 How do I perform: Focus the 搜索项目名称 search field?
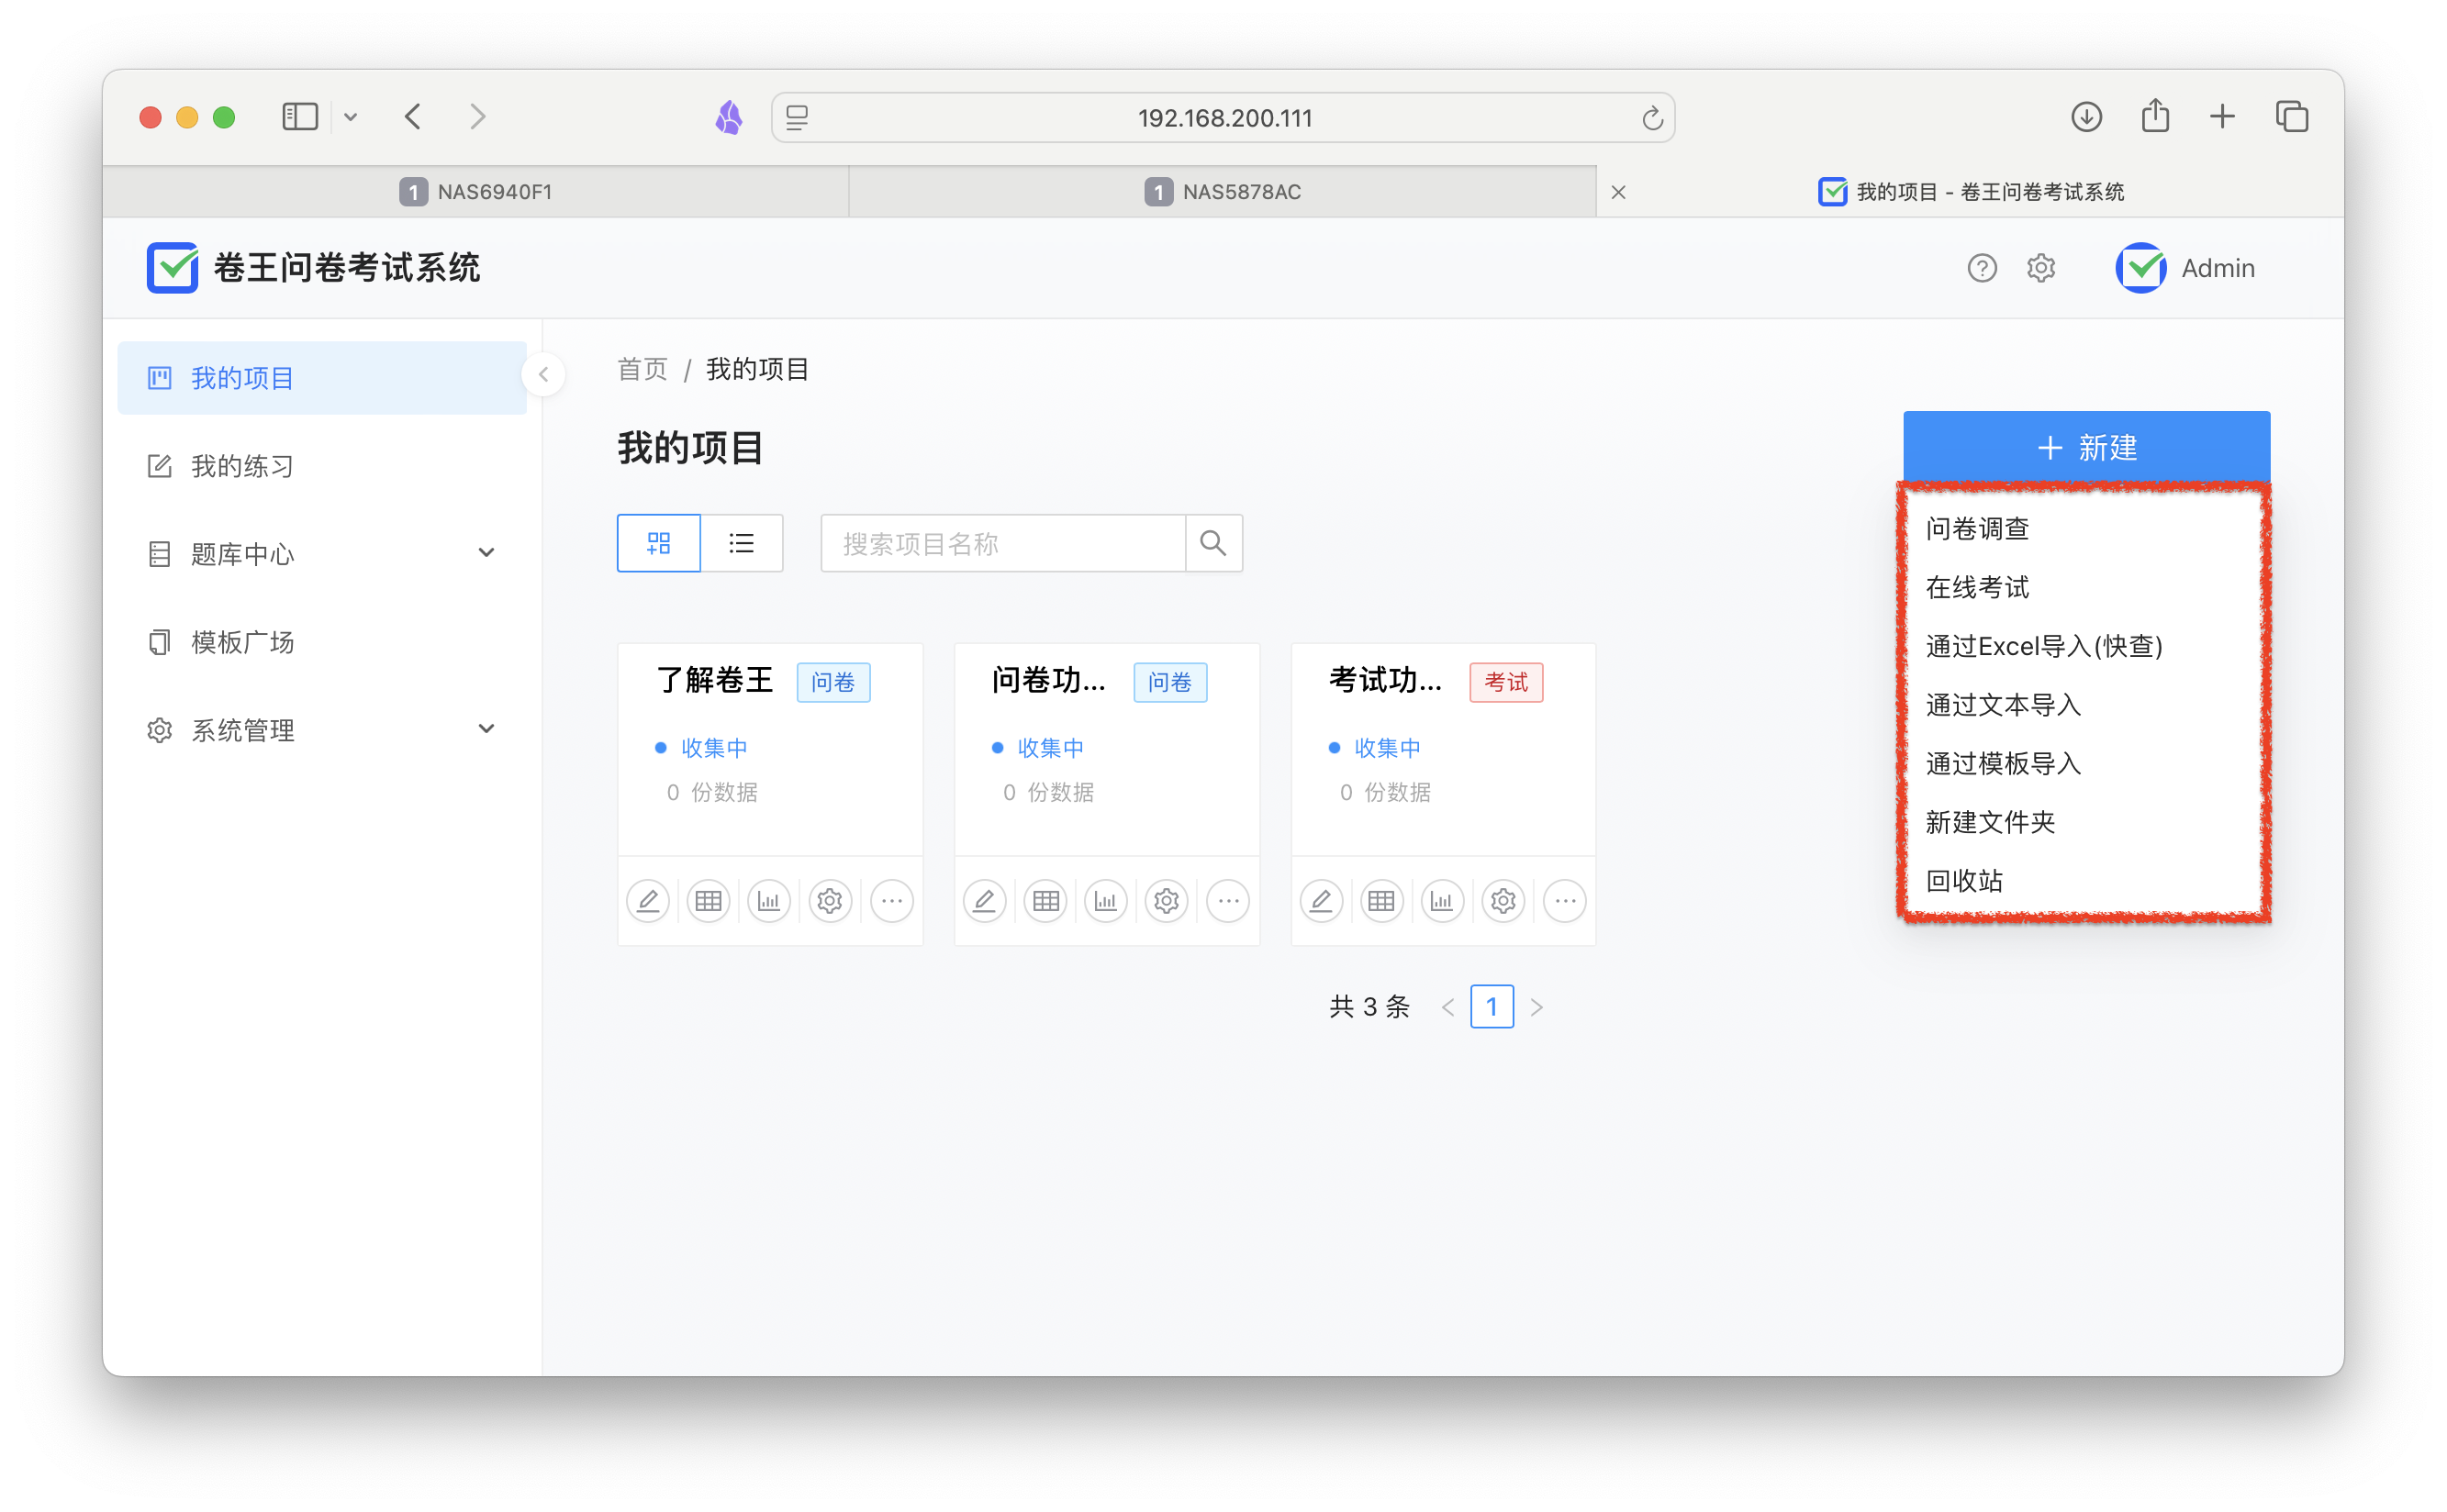click(x=1002, y=543)
